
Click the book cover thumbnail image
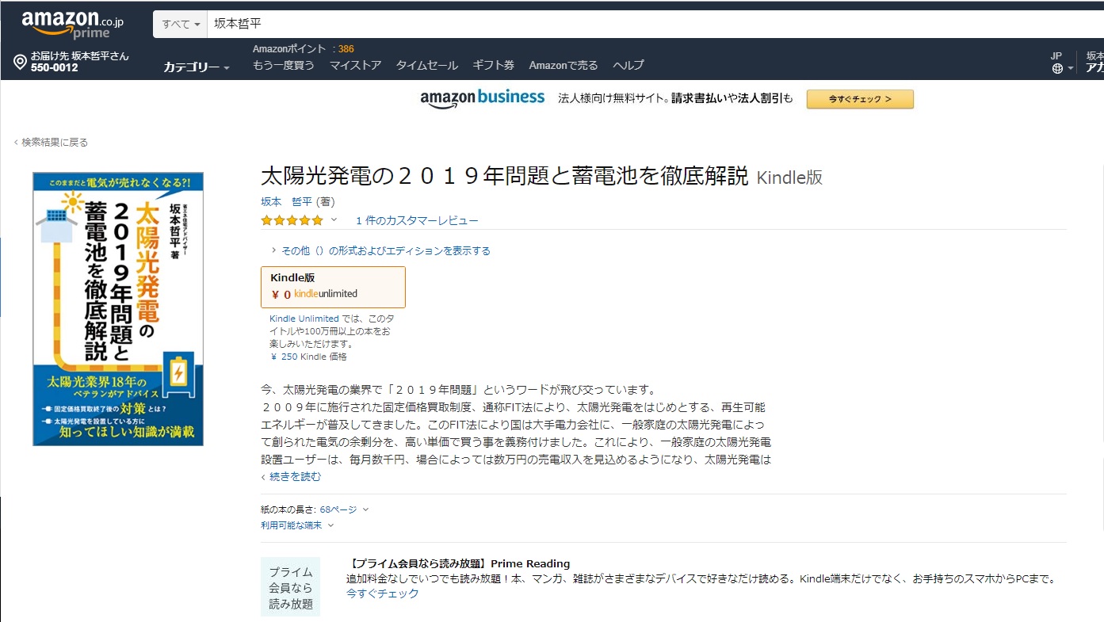pyautogui.click(x=118, y=309)
